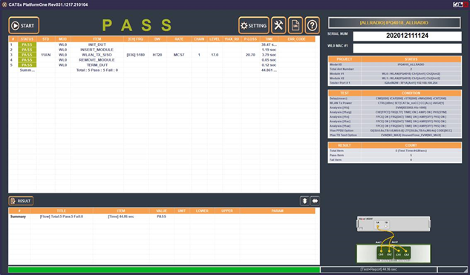This screenshot has height=275, width=470.
Task: Start the test with the START button
Action: tap(24, 25)
